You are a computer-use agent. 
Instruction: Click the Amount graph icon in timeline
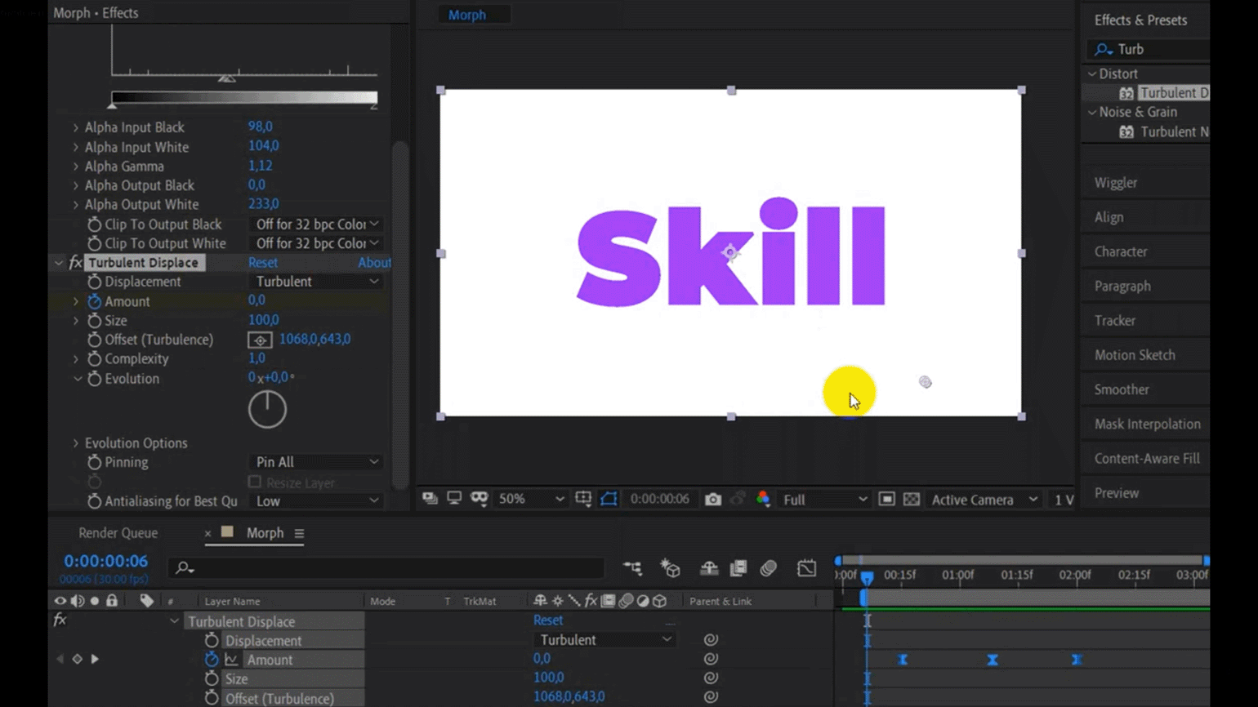231,660
